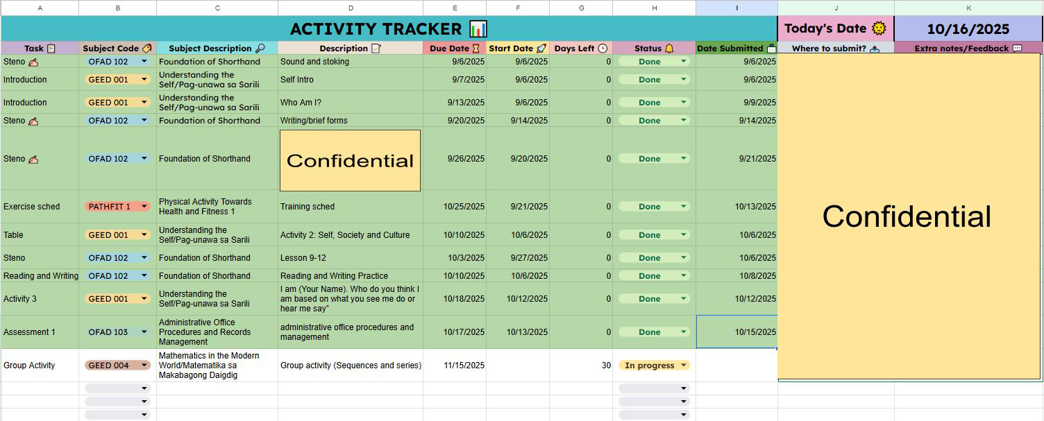
Task: Select the Group Activity task cell
Action: click(x=40, y=366)
